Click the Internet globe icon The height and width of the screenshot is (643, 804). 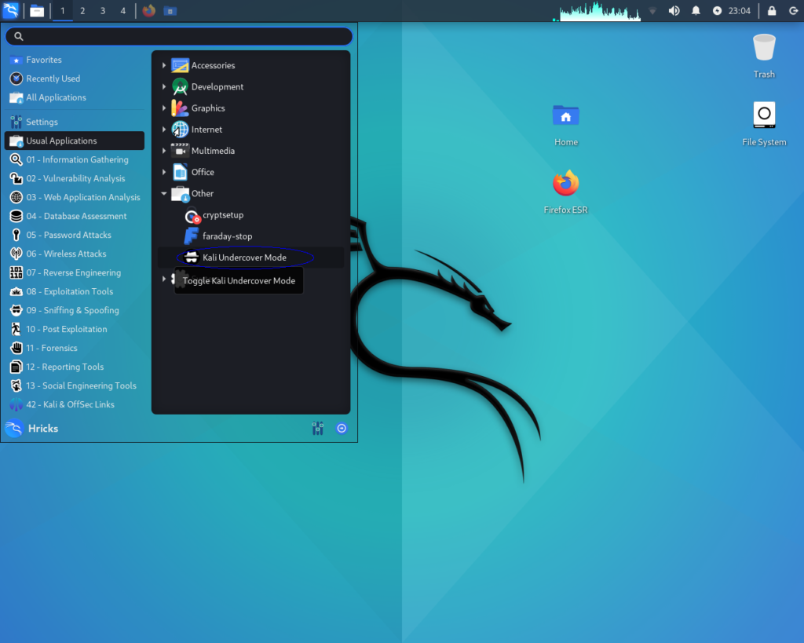(180, 130)
